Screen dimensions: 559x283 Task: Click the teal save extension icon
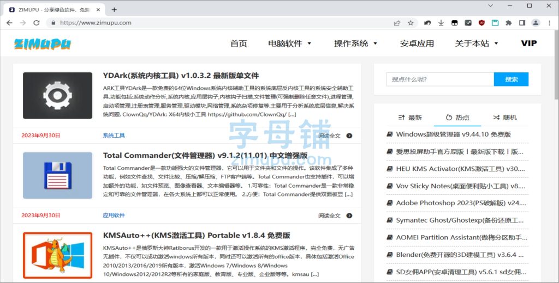[x=495, y=23]
